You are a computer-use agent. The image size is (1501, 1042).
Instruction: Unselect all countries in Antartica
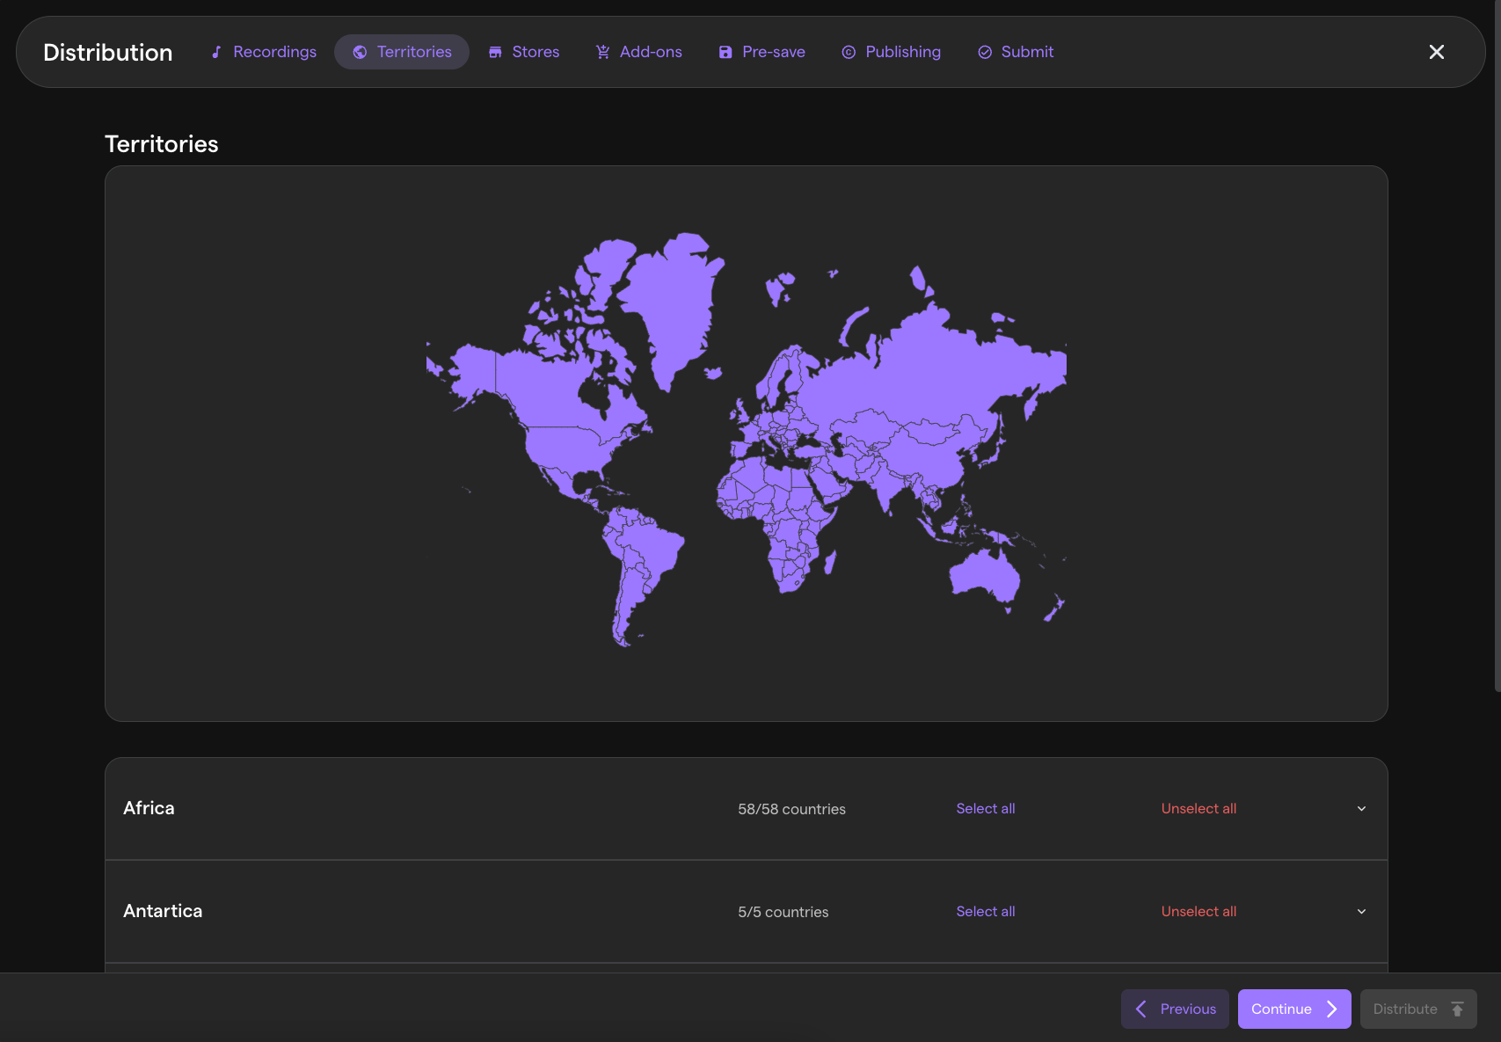click(1199, 912)
